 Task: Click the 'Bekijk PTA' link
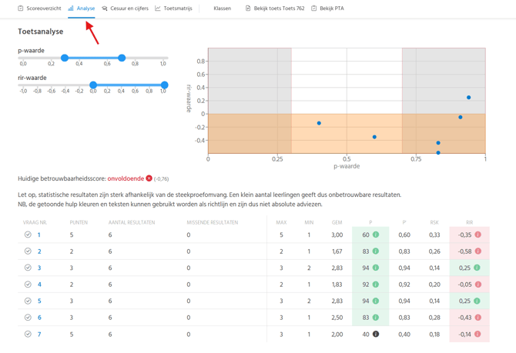point(327,8)
